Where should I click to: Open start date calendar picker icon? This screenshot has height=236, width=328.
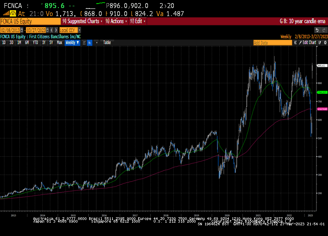21,30
